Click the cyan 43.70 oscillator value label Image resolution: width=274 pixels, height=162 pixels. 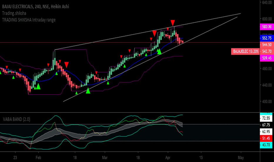point(266,145)
